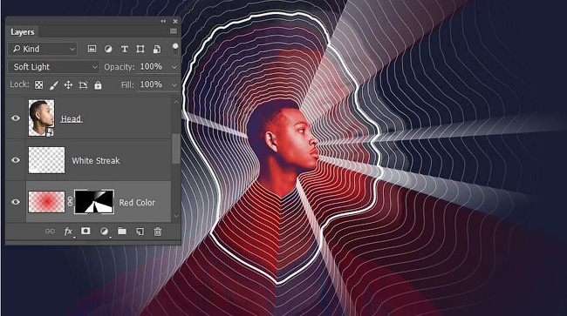
Task: Open the Soft Light blend mode dropdown
Action: [x=53, y=67]
